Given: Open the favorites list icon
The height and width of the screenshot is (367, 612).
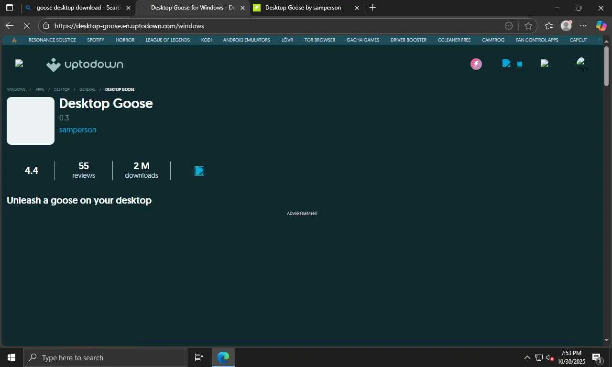Looking at the screenshot, I should click(x=548, y=26).
